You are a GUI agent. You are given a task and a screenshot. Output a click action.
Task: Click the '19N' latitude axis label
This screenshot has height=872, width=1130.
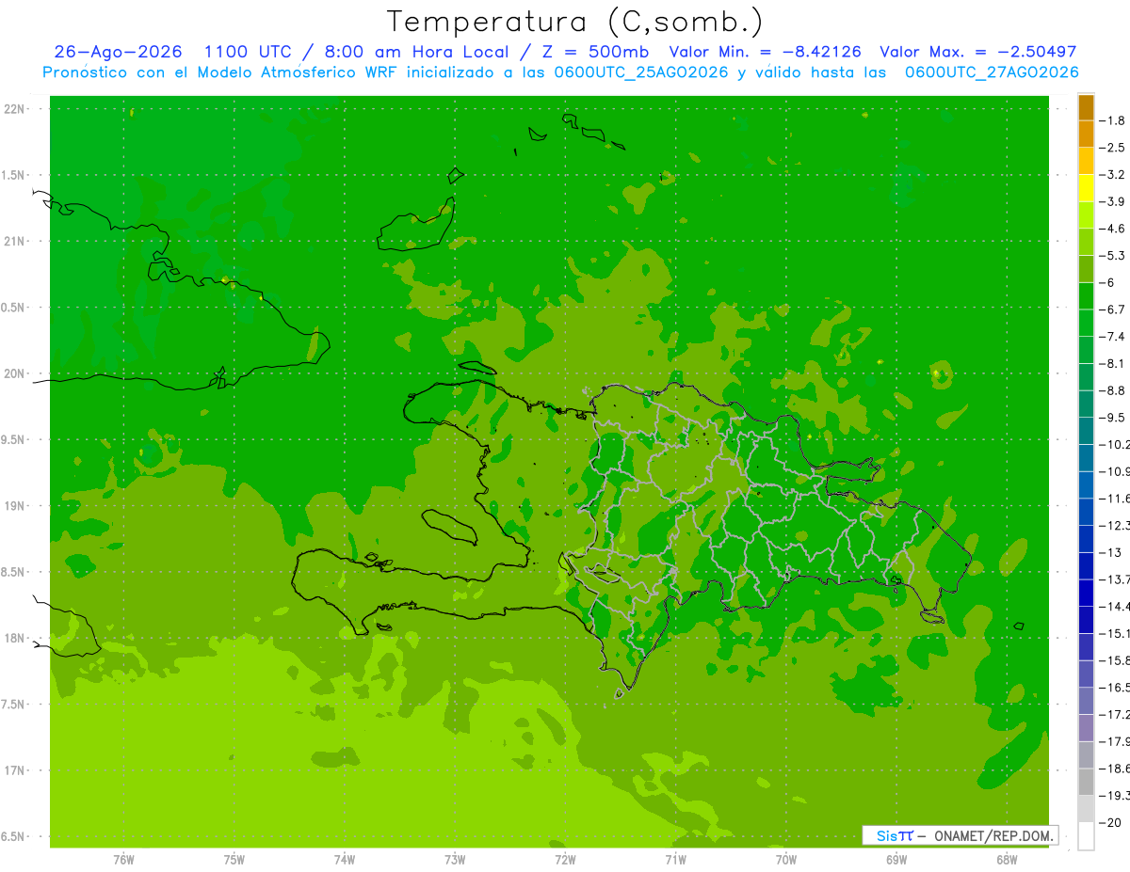[13, 506]
